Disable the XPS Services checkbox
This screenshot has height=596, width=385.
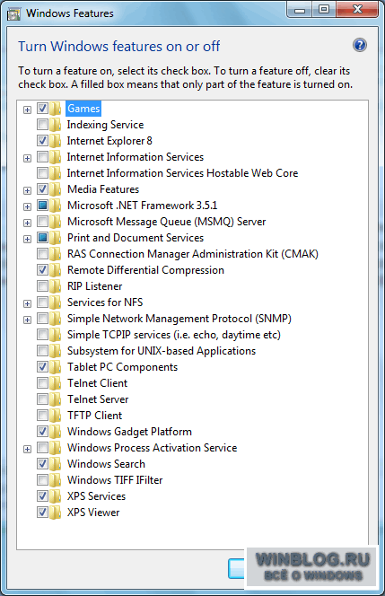(x=42, y=496)
